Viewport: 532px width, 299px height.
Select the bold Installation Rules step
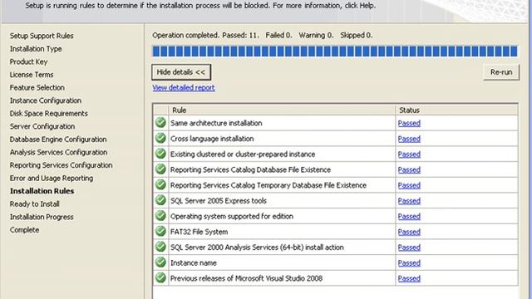42,191
